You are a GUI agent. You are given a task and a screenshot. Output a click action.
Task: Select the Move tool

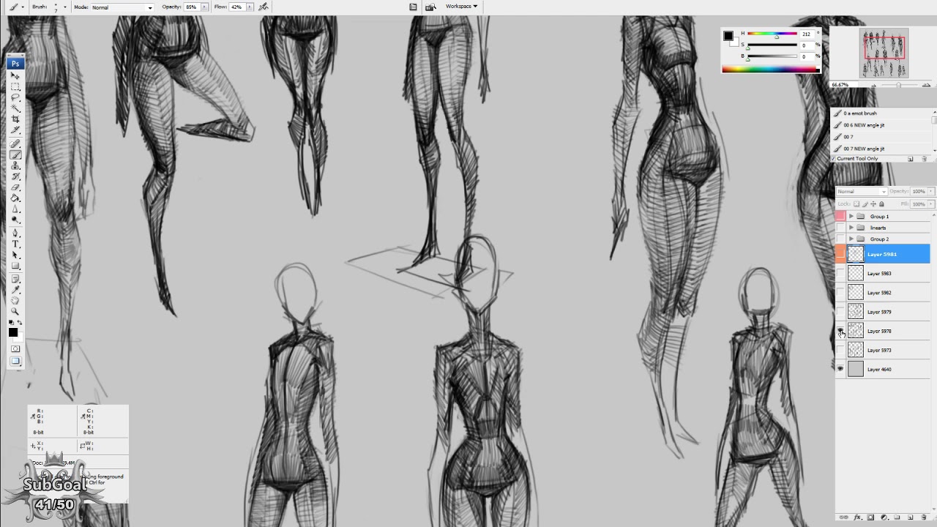[15, 75]
